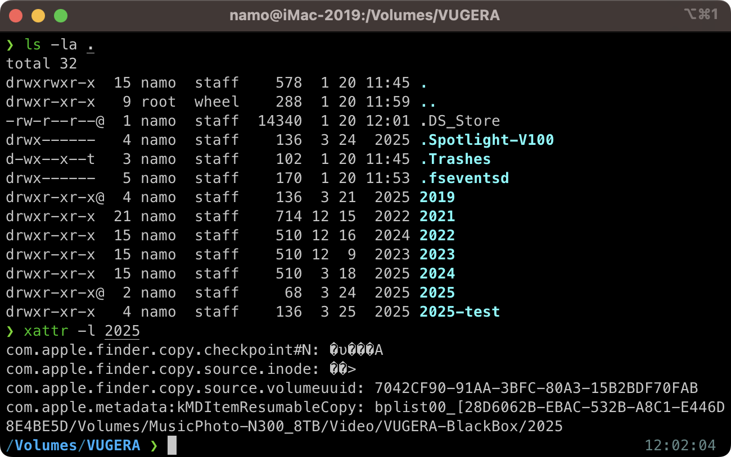Select the .fseventsd directory name
731x457 pixels.
(x=464, y=179)
